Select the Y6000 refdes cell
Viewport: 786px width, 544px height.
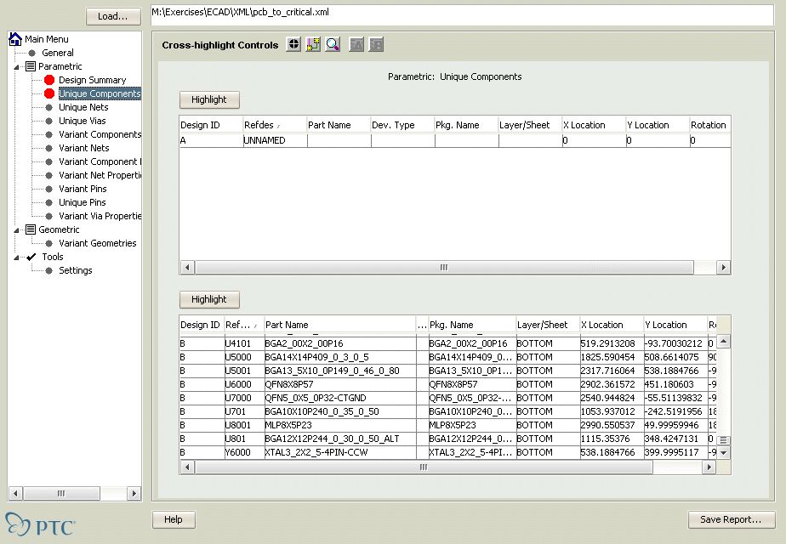tap(244, 452)
